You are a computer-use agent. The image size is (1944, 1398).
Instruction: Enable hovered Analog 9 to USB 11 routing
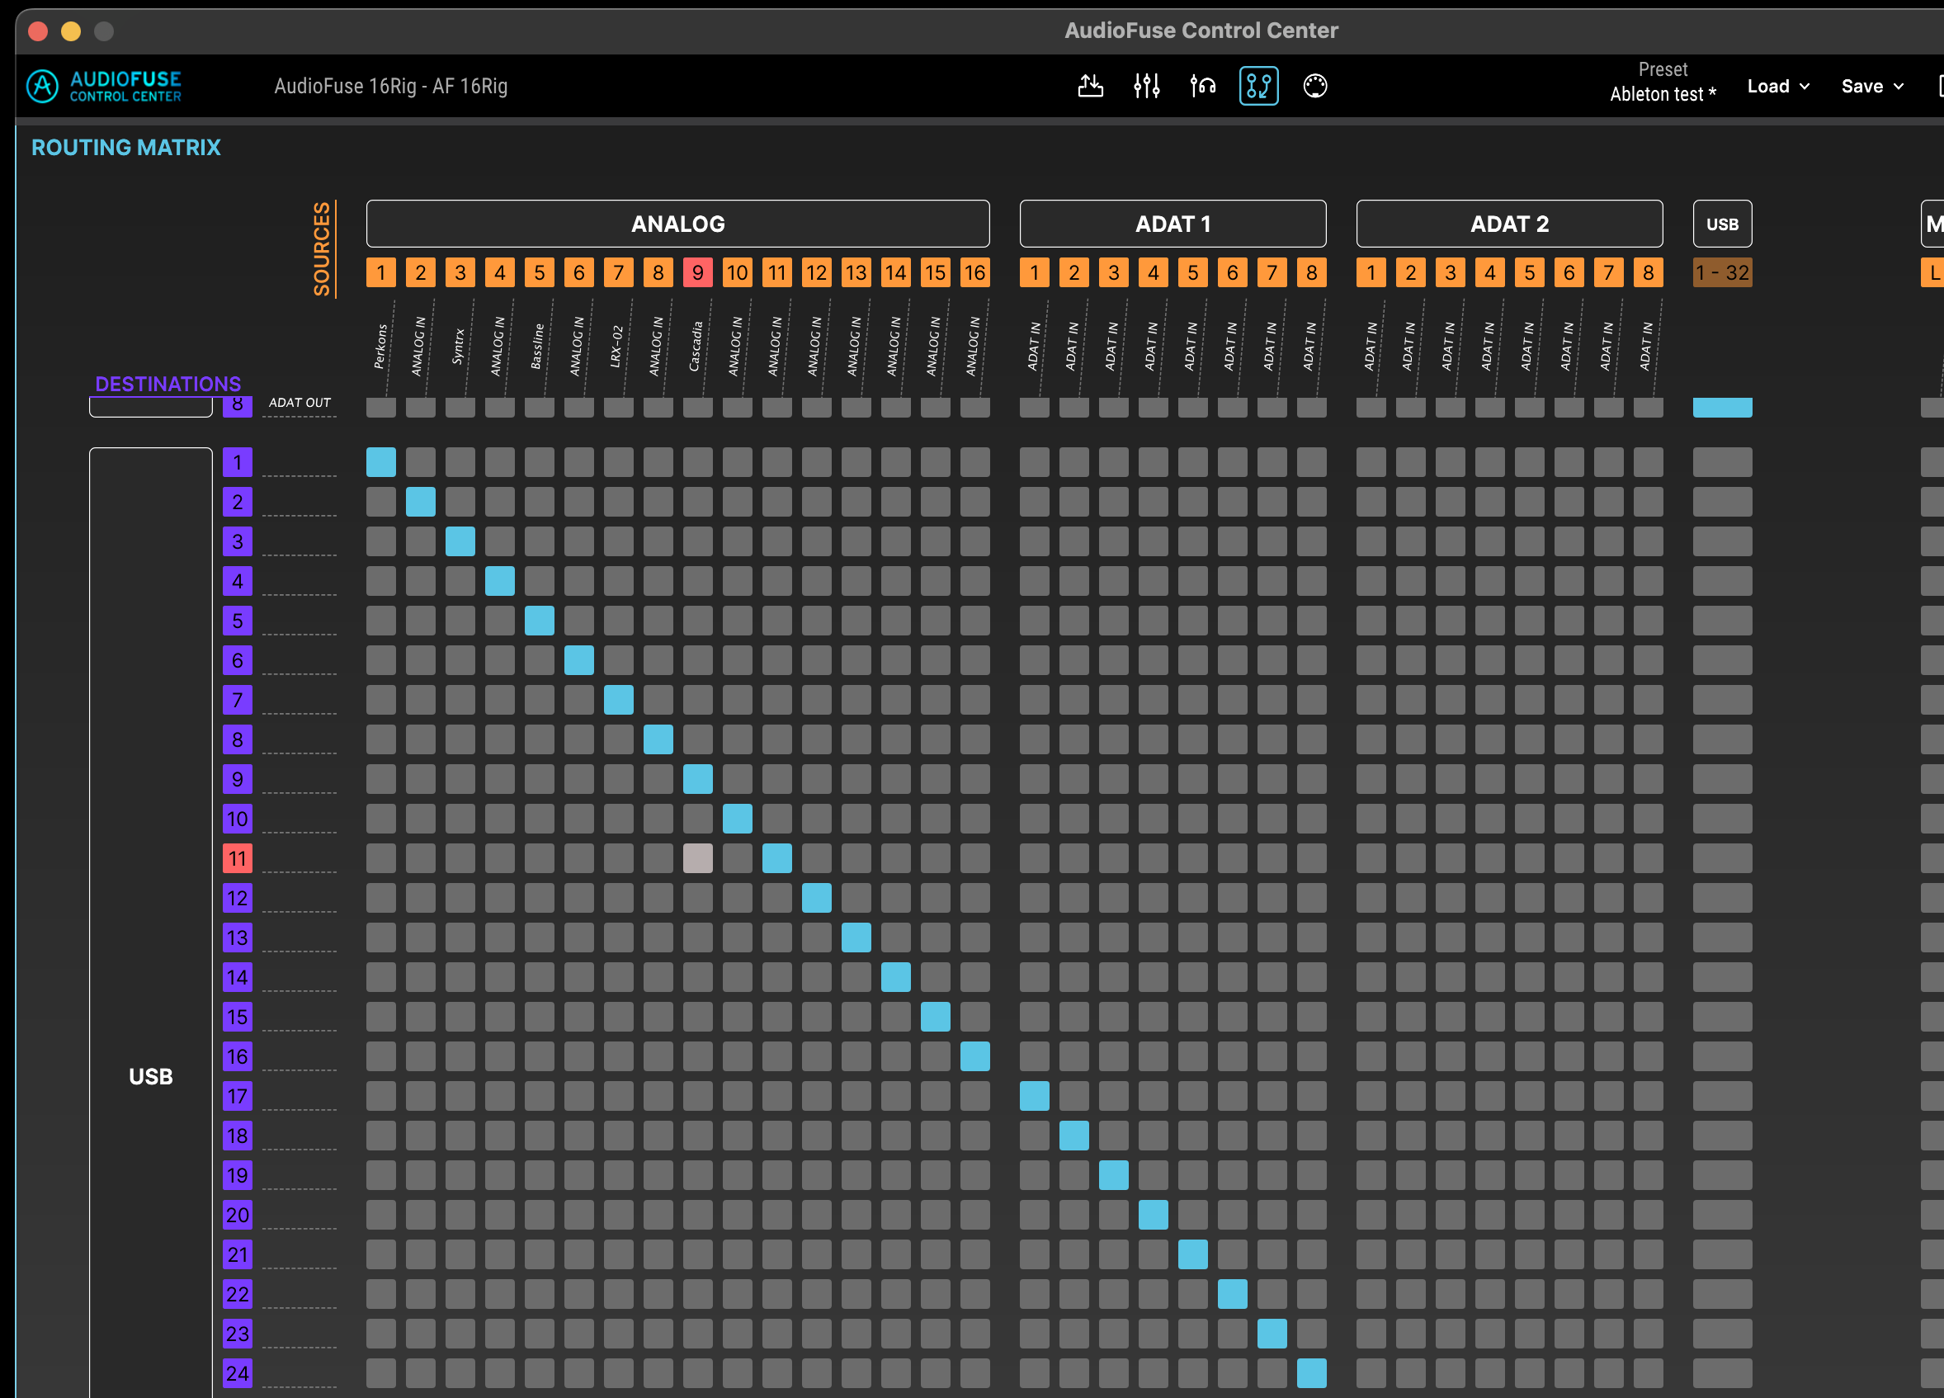tap(698, 858)
